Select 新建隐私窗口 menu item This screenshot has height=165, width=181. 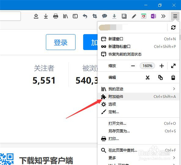point(138,47)
